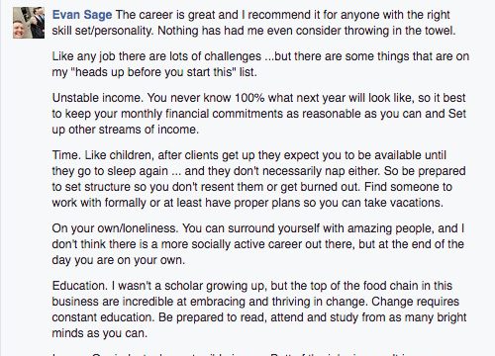This screenshot has height=356, width=495.
Task: Click the word "Time." starting the fourth paragraph
Action: pyautogui.click(x=66, y=155)
